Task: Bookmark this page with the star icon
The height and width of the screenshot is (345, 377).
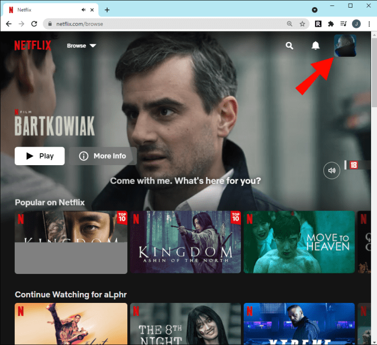Action: [302, 24]
